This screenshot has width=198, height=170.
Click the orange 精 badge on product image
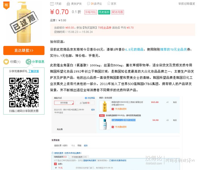click(6, 5)
